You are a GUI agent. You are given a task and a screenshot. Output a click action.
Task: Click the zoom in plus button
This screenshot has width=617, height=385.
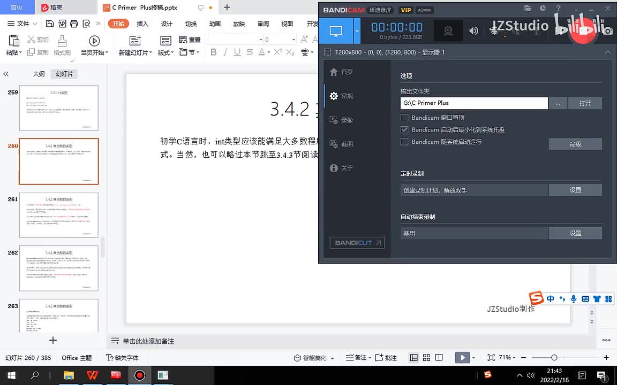[606, 358]
